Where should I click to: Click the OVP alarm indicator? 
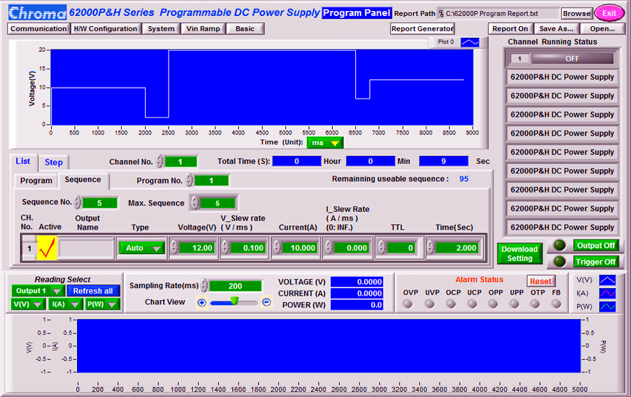[x=408, y=303]
